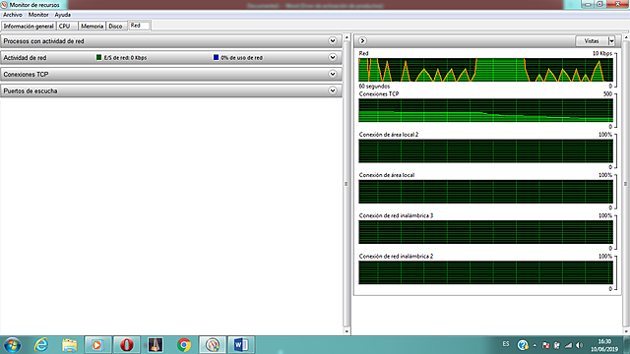This screenshot has width=630, height=354.
Task: Open the Ayuda menu
Action: [63, 15]
